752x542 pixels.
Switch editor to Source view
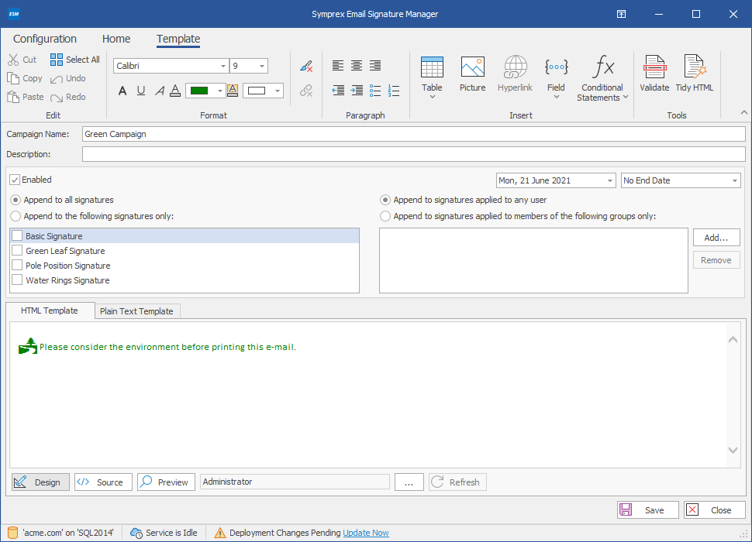point(103,482)
